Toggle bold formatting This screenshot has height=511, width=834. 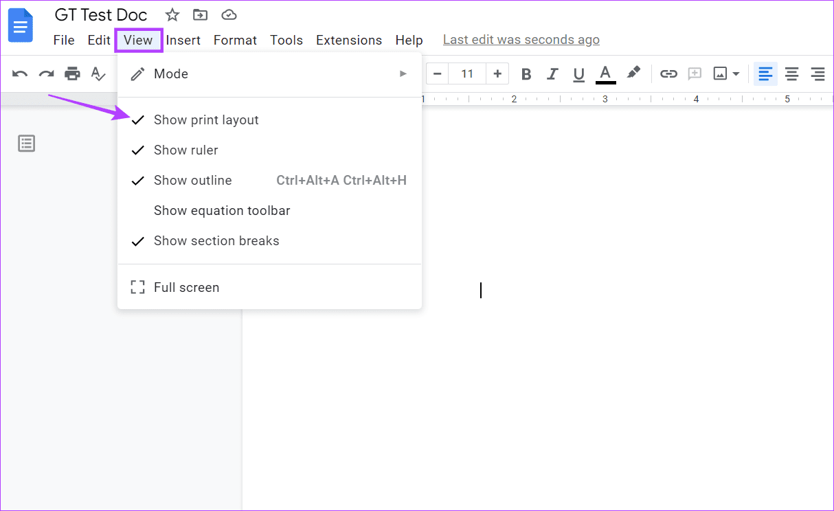point(526,73)
